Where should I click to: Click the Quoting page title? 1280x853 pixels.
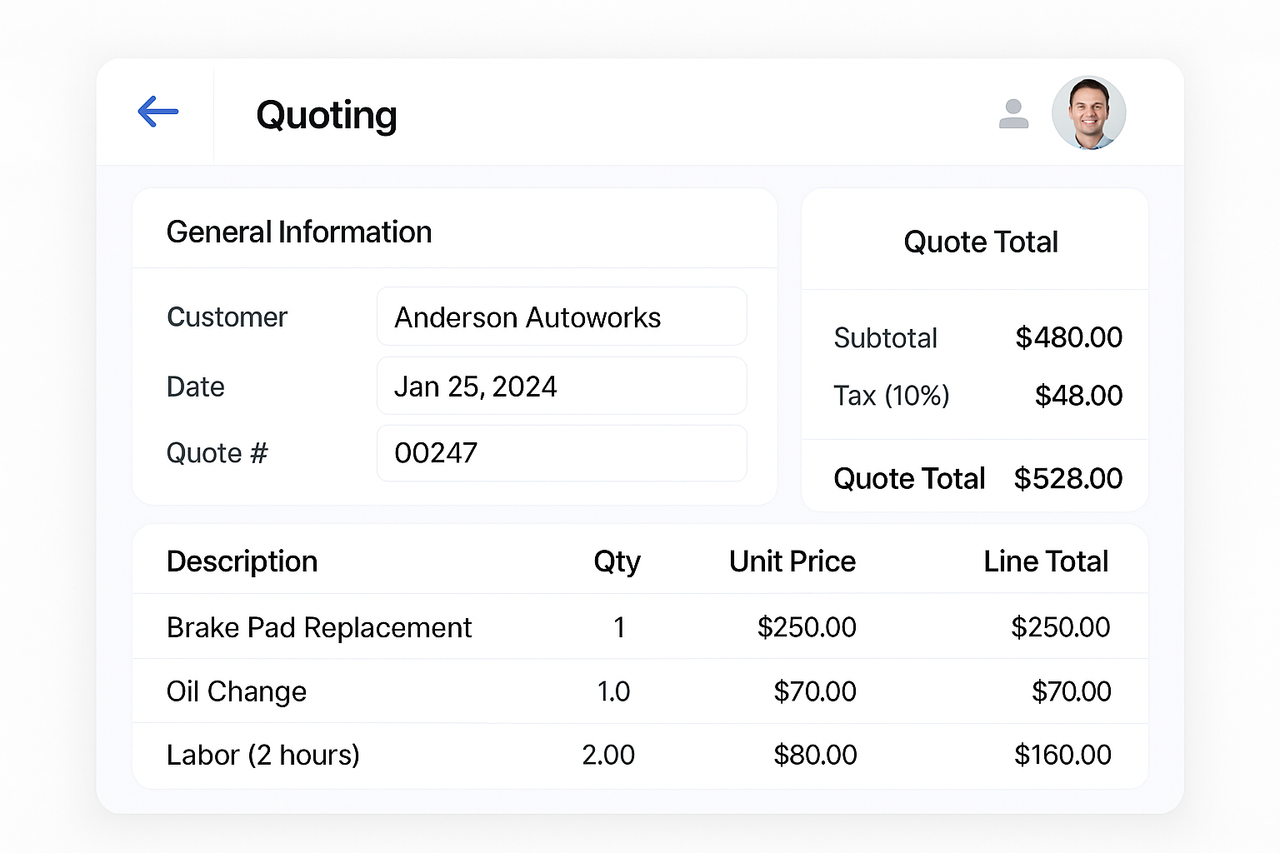tap(327, 116)
